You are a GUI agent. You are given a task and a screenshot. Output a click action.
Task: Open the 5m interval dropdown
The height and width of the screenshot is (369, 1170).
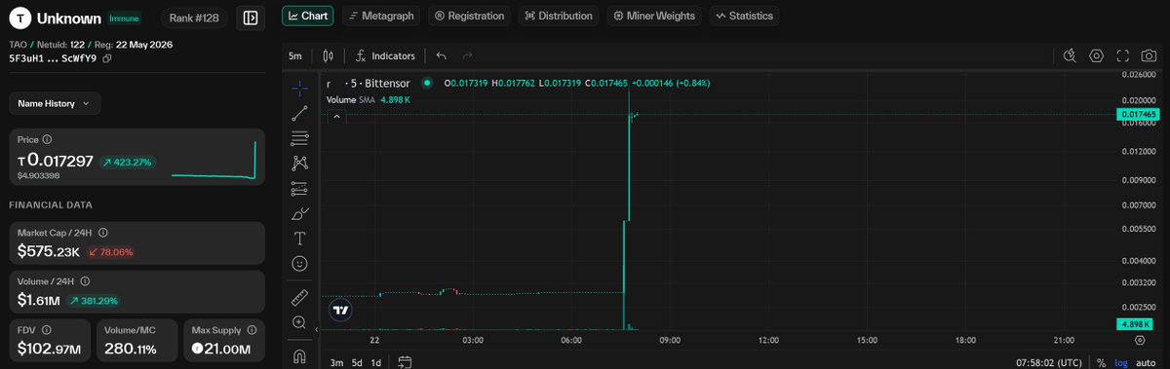[x=294, y=56]
